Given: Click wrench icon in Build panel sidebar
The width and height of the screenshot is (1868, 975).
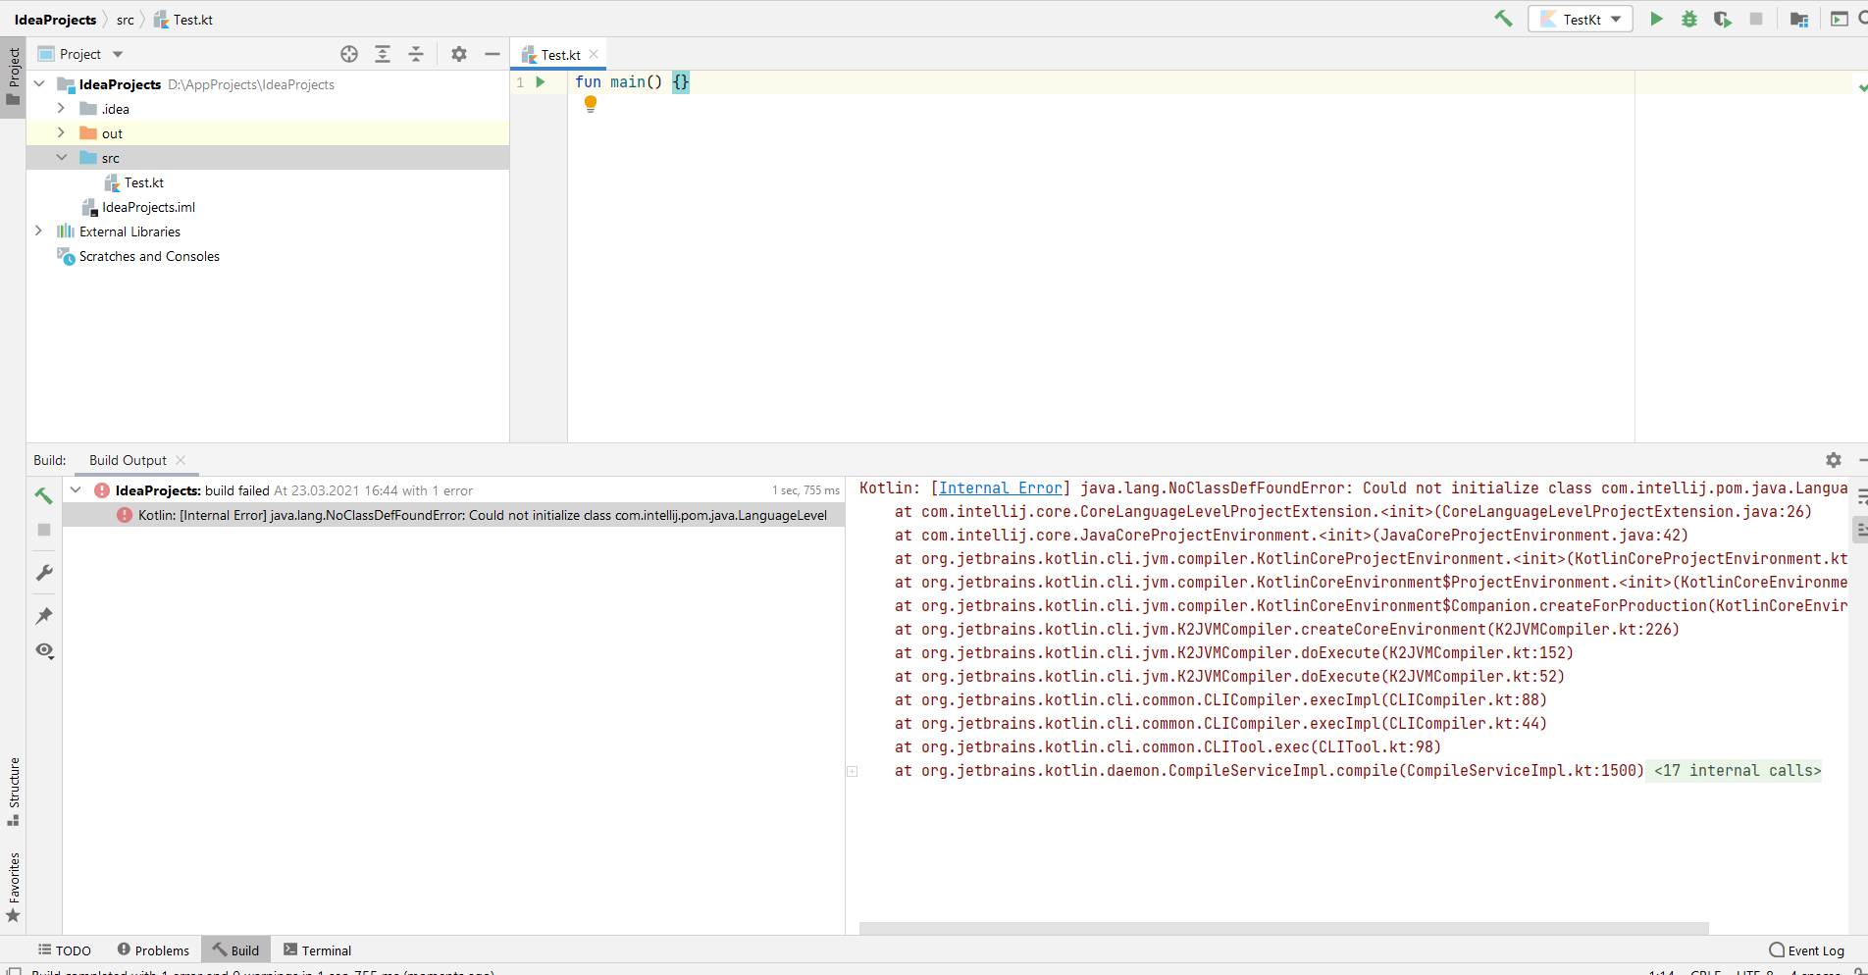Looking at the screenshot, I should (44, 573).
